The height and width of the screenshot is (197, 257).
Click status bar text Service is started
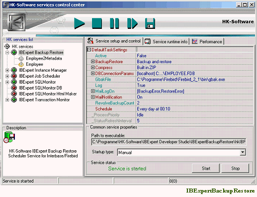pos(18,181)
